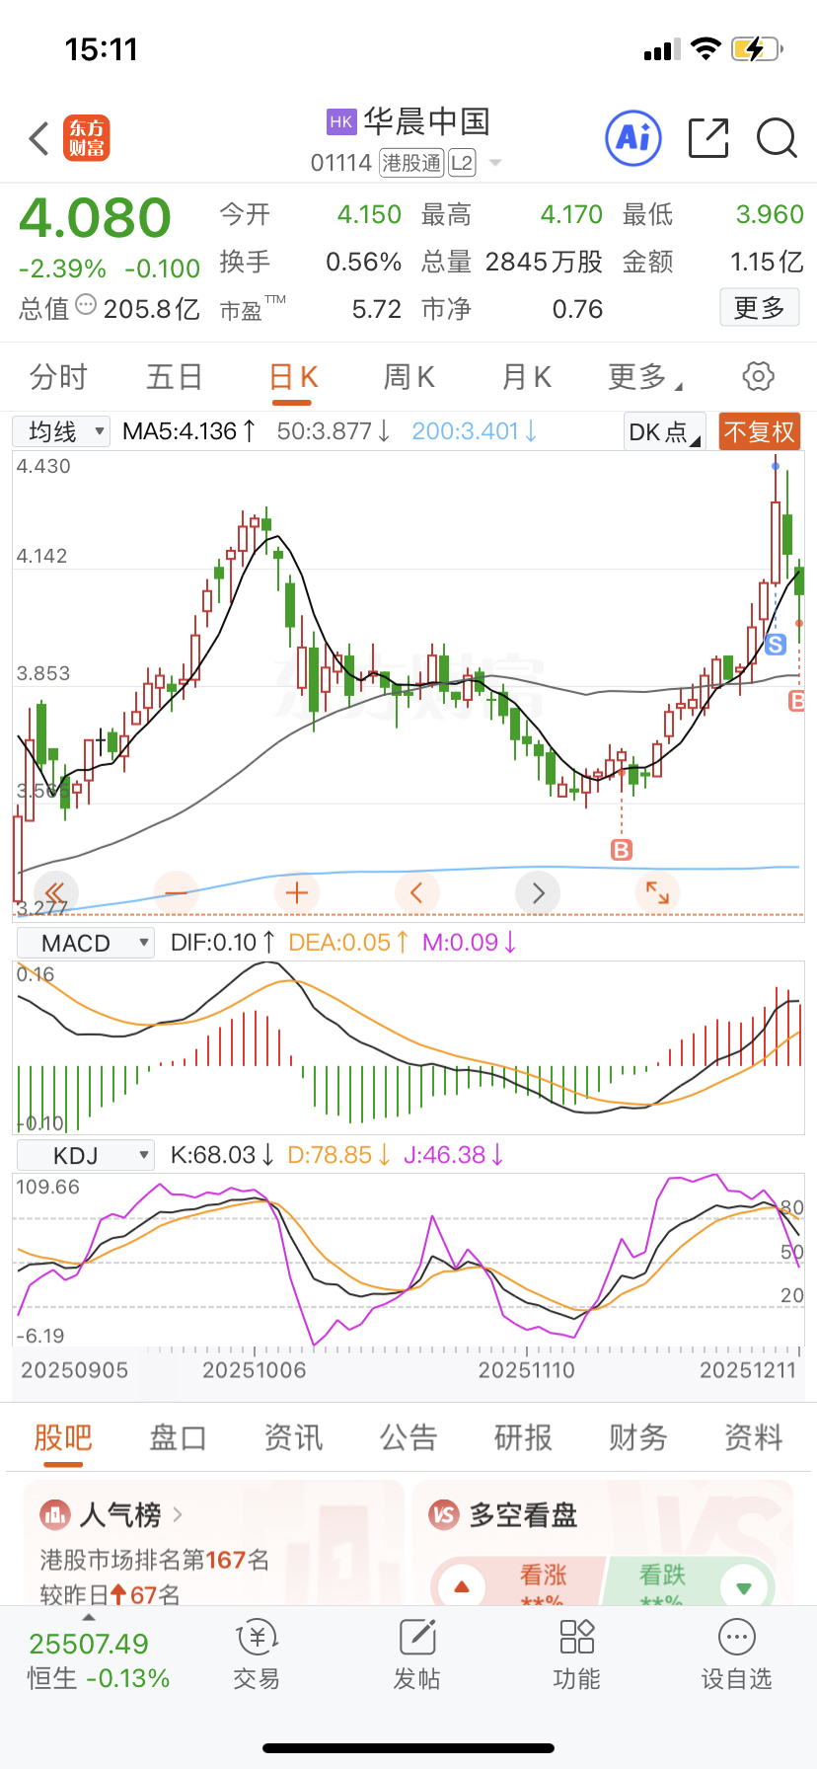Tap the 20251110 date label

click(526, 1370)
